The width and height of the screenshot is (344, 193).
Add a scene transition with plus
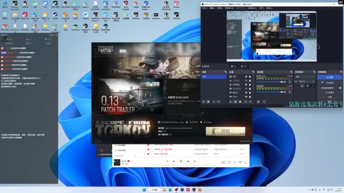302,86
